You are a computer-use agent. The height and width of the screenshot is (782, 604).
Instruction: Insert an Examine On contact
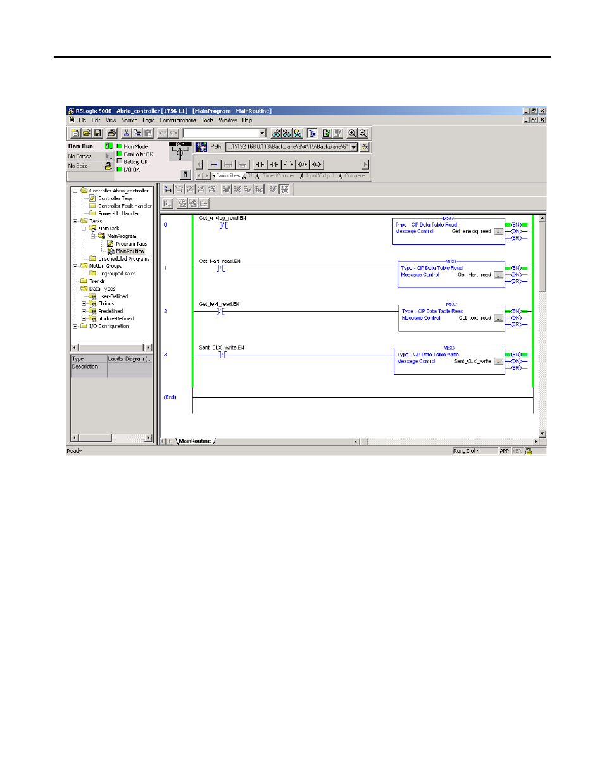pos(260,164)
